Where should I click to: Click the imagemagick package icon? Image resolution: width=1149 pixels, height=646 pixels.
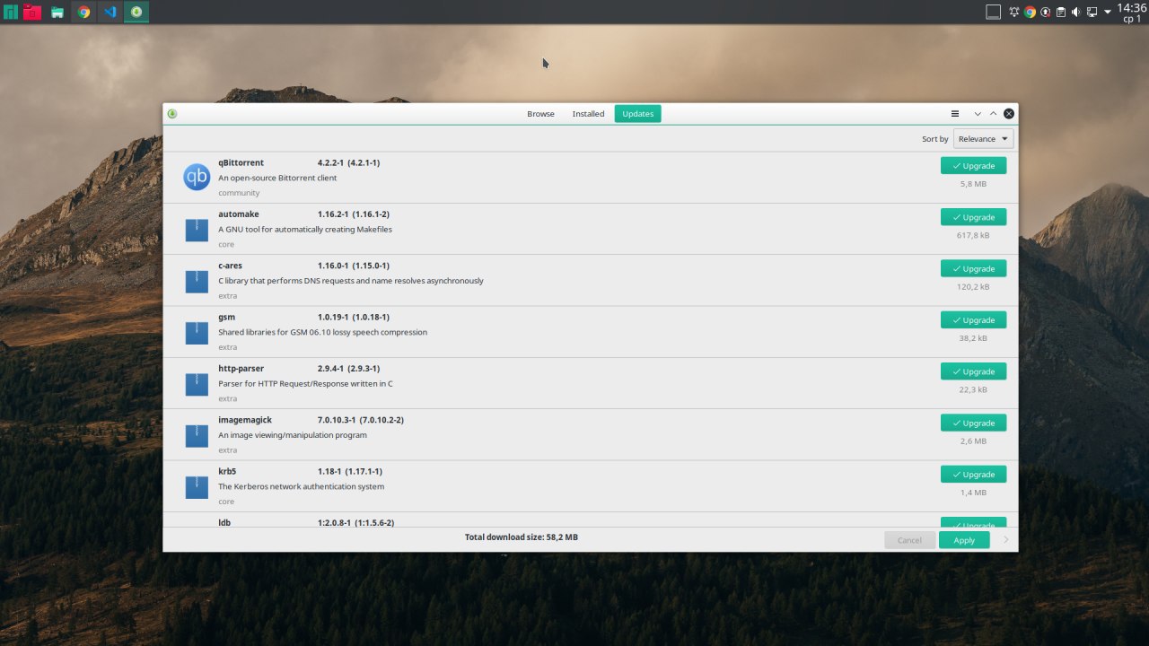coord(197,435)
